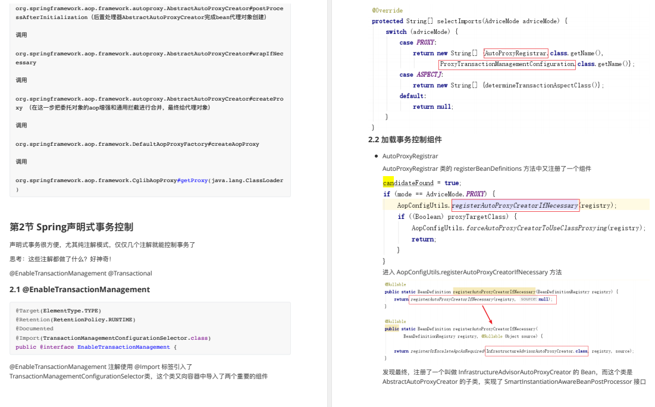
Task: Click the 'candidateFound = true;' code line
Action: pyautogui.click(x=422, y=183)
